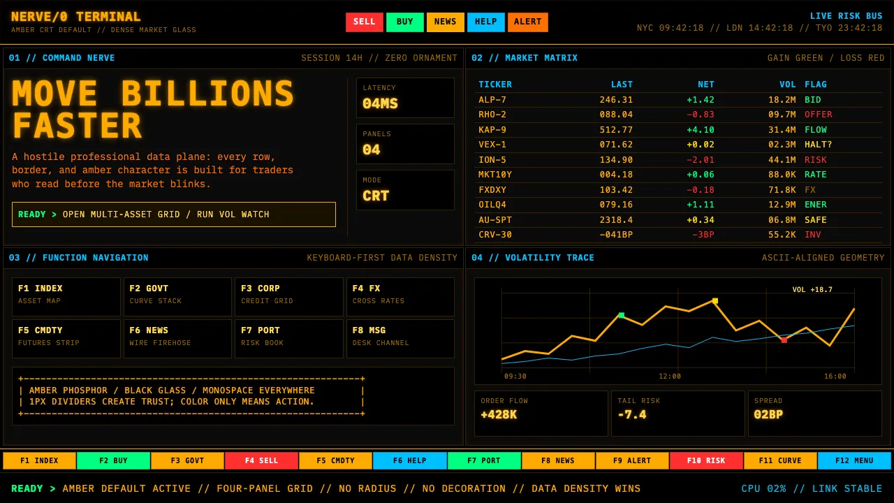Click F9 ALERT in bottom function bar
894x503 pixels.
tap(632, 461)
